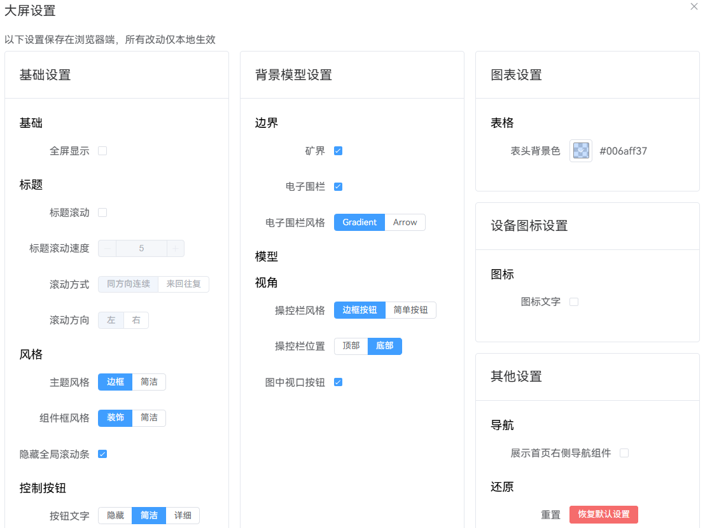Screen dimensions: 705x528
Task: Select 详细 for 按钮文字
Action: tap(183, 515)
